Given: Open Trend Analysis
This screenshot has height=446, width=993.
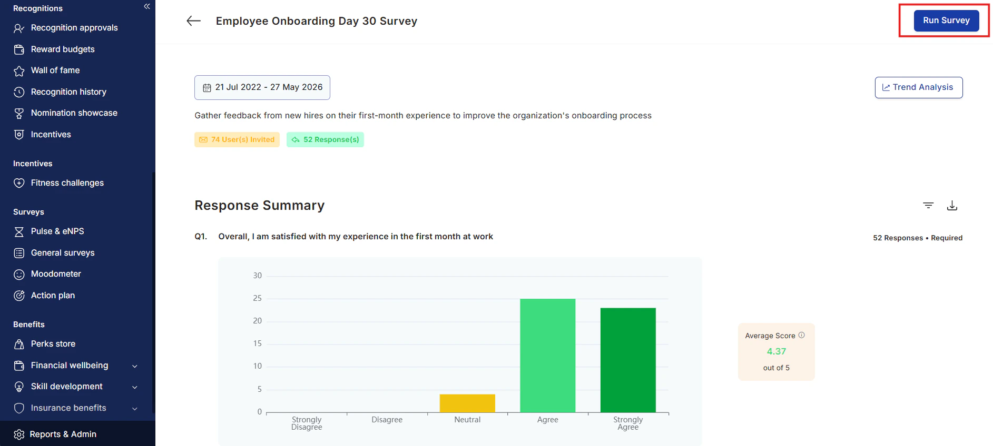Looking at the screenshot, I should pyautogui.click(x=919, y=87).
